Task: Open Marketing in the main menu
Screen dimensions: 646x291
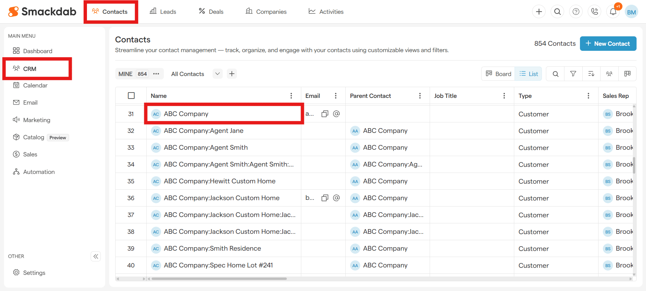Action: pos(36,120)
